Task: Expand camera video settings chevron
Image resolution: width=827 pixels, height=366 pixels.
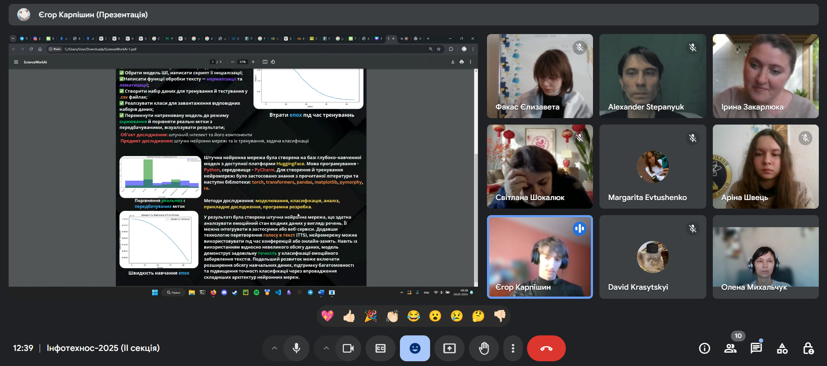Action: [x=326, y=348]
